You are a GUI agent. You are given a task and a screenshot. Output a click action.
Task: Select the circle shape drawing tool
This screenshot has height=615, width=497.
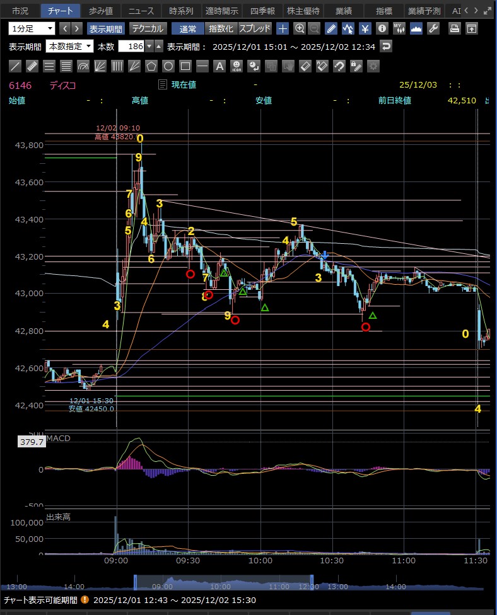click(x=168, y=66)
